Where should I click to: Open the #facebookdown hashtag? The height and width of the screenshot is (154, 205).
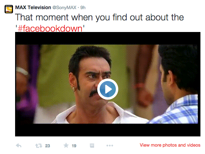50,28
